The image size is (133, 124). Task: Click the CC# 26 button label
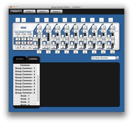pyautogui.click(x=63, y=39)
